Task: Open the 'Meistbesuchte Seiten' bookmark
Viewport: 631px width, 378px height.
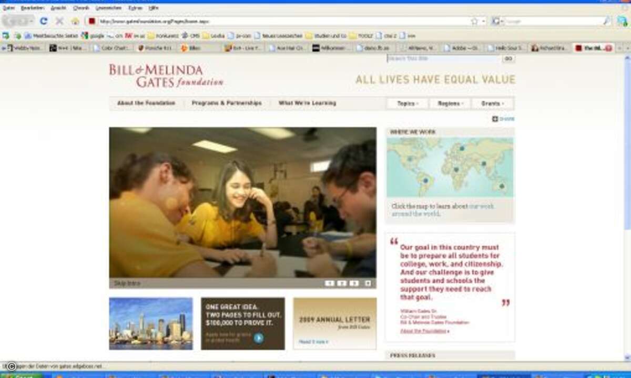Action: coord(52,36)
